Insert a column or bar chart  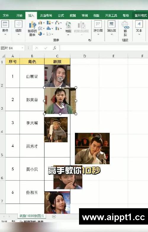click(40, 23)
